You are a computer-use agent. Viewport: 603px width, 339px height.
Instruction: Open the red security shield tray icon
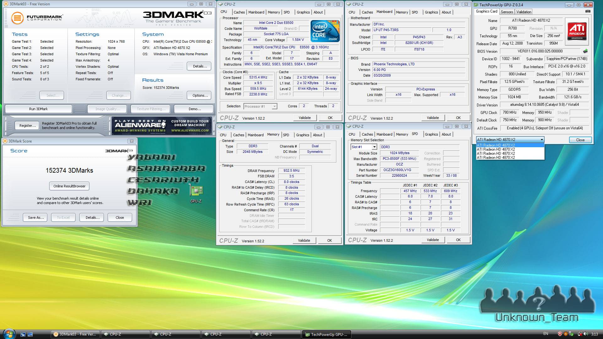[x=560, y=334]
